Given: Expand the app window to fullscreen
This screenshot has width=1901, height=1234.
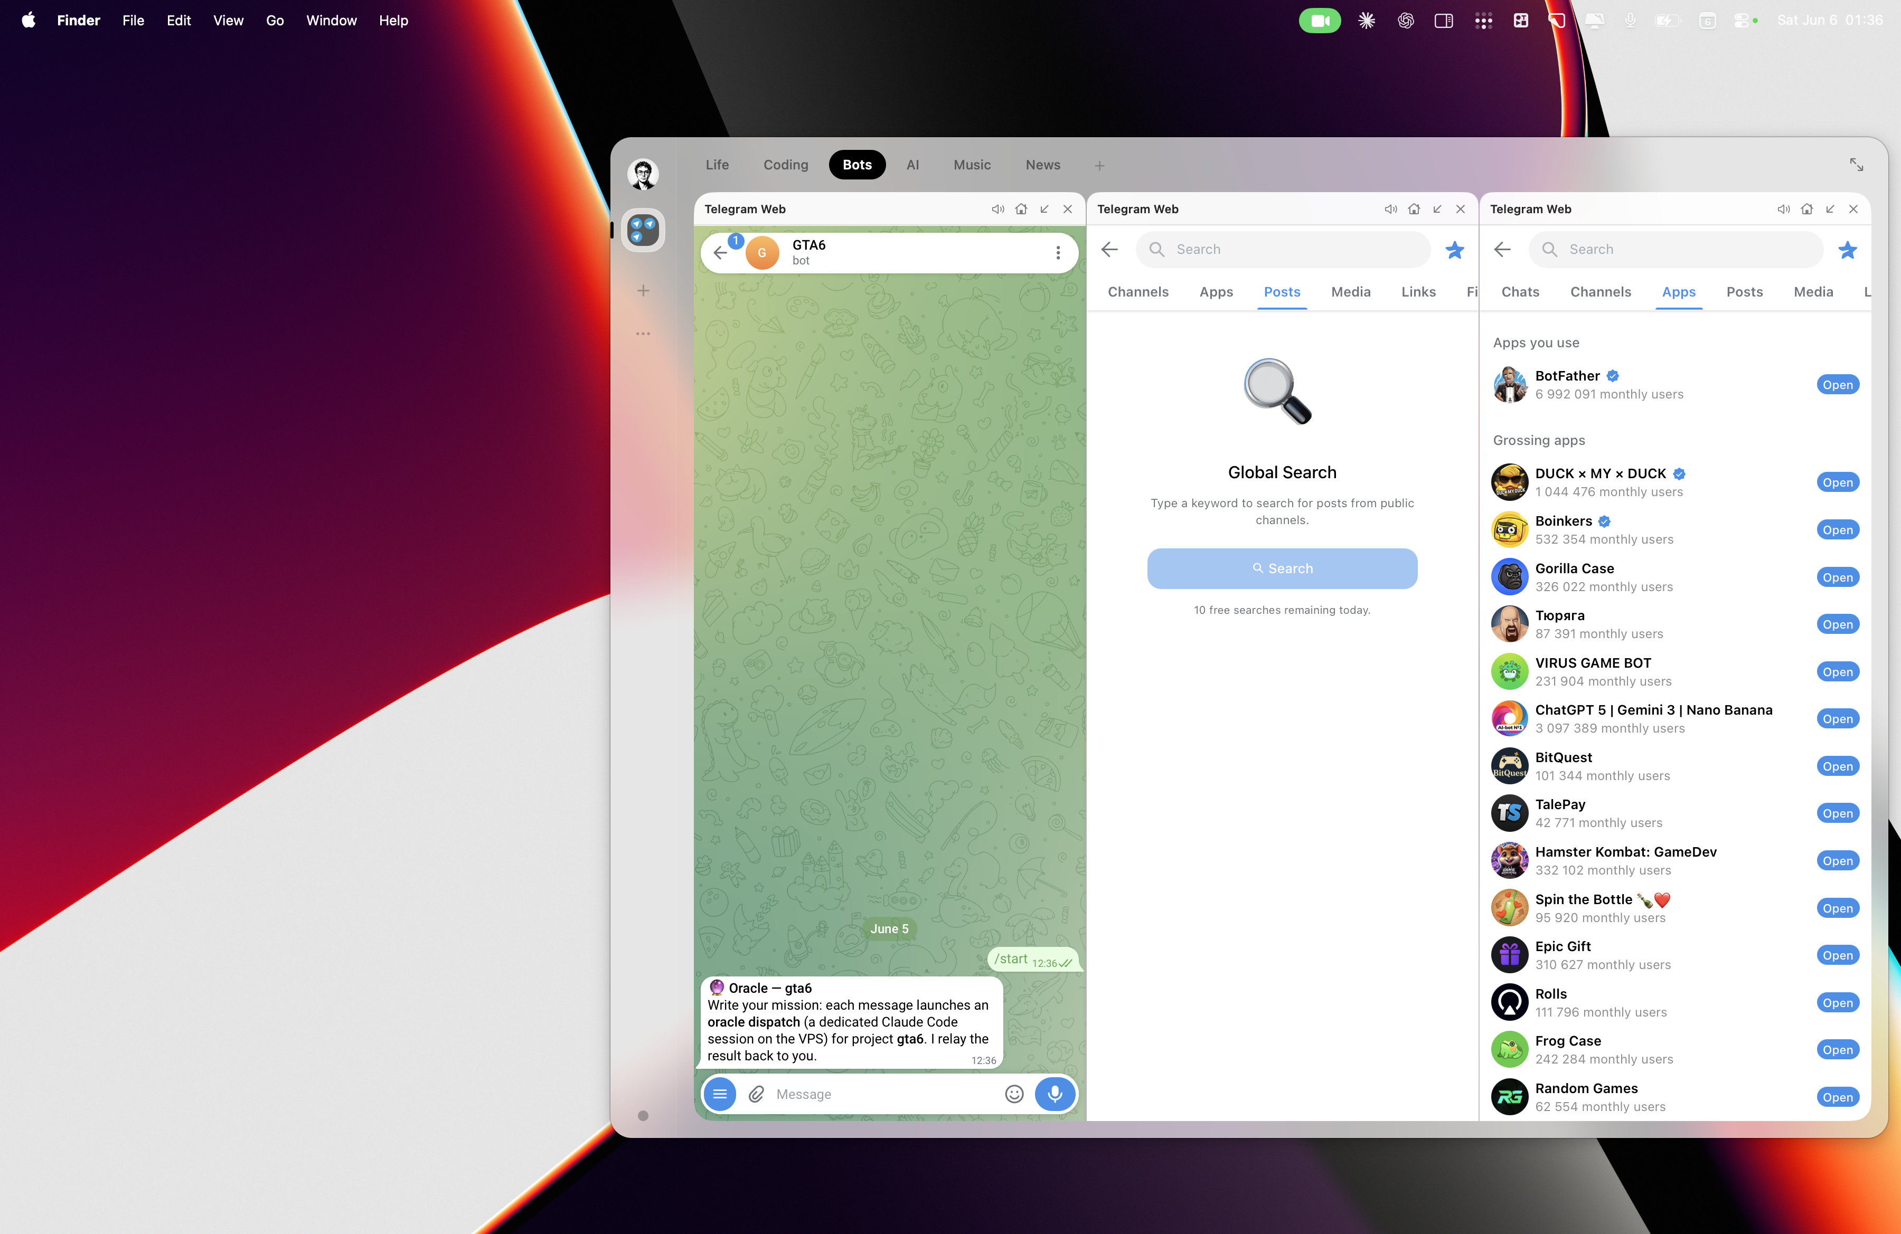Looking at the screenshot, I should (x=1856, y=165).
